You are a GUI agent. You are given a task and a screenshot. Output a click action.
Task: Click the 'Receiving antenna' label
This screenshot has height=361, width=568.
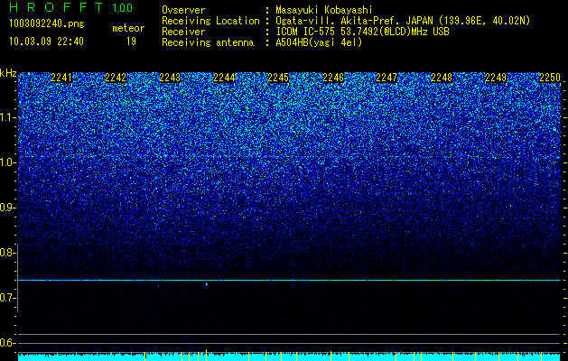pos(208,42)
